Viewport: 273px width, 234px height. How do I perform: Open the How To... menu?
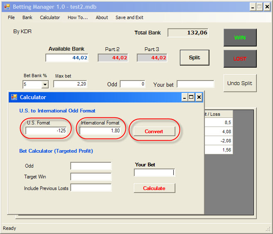tap(78, 17)
